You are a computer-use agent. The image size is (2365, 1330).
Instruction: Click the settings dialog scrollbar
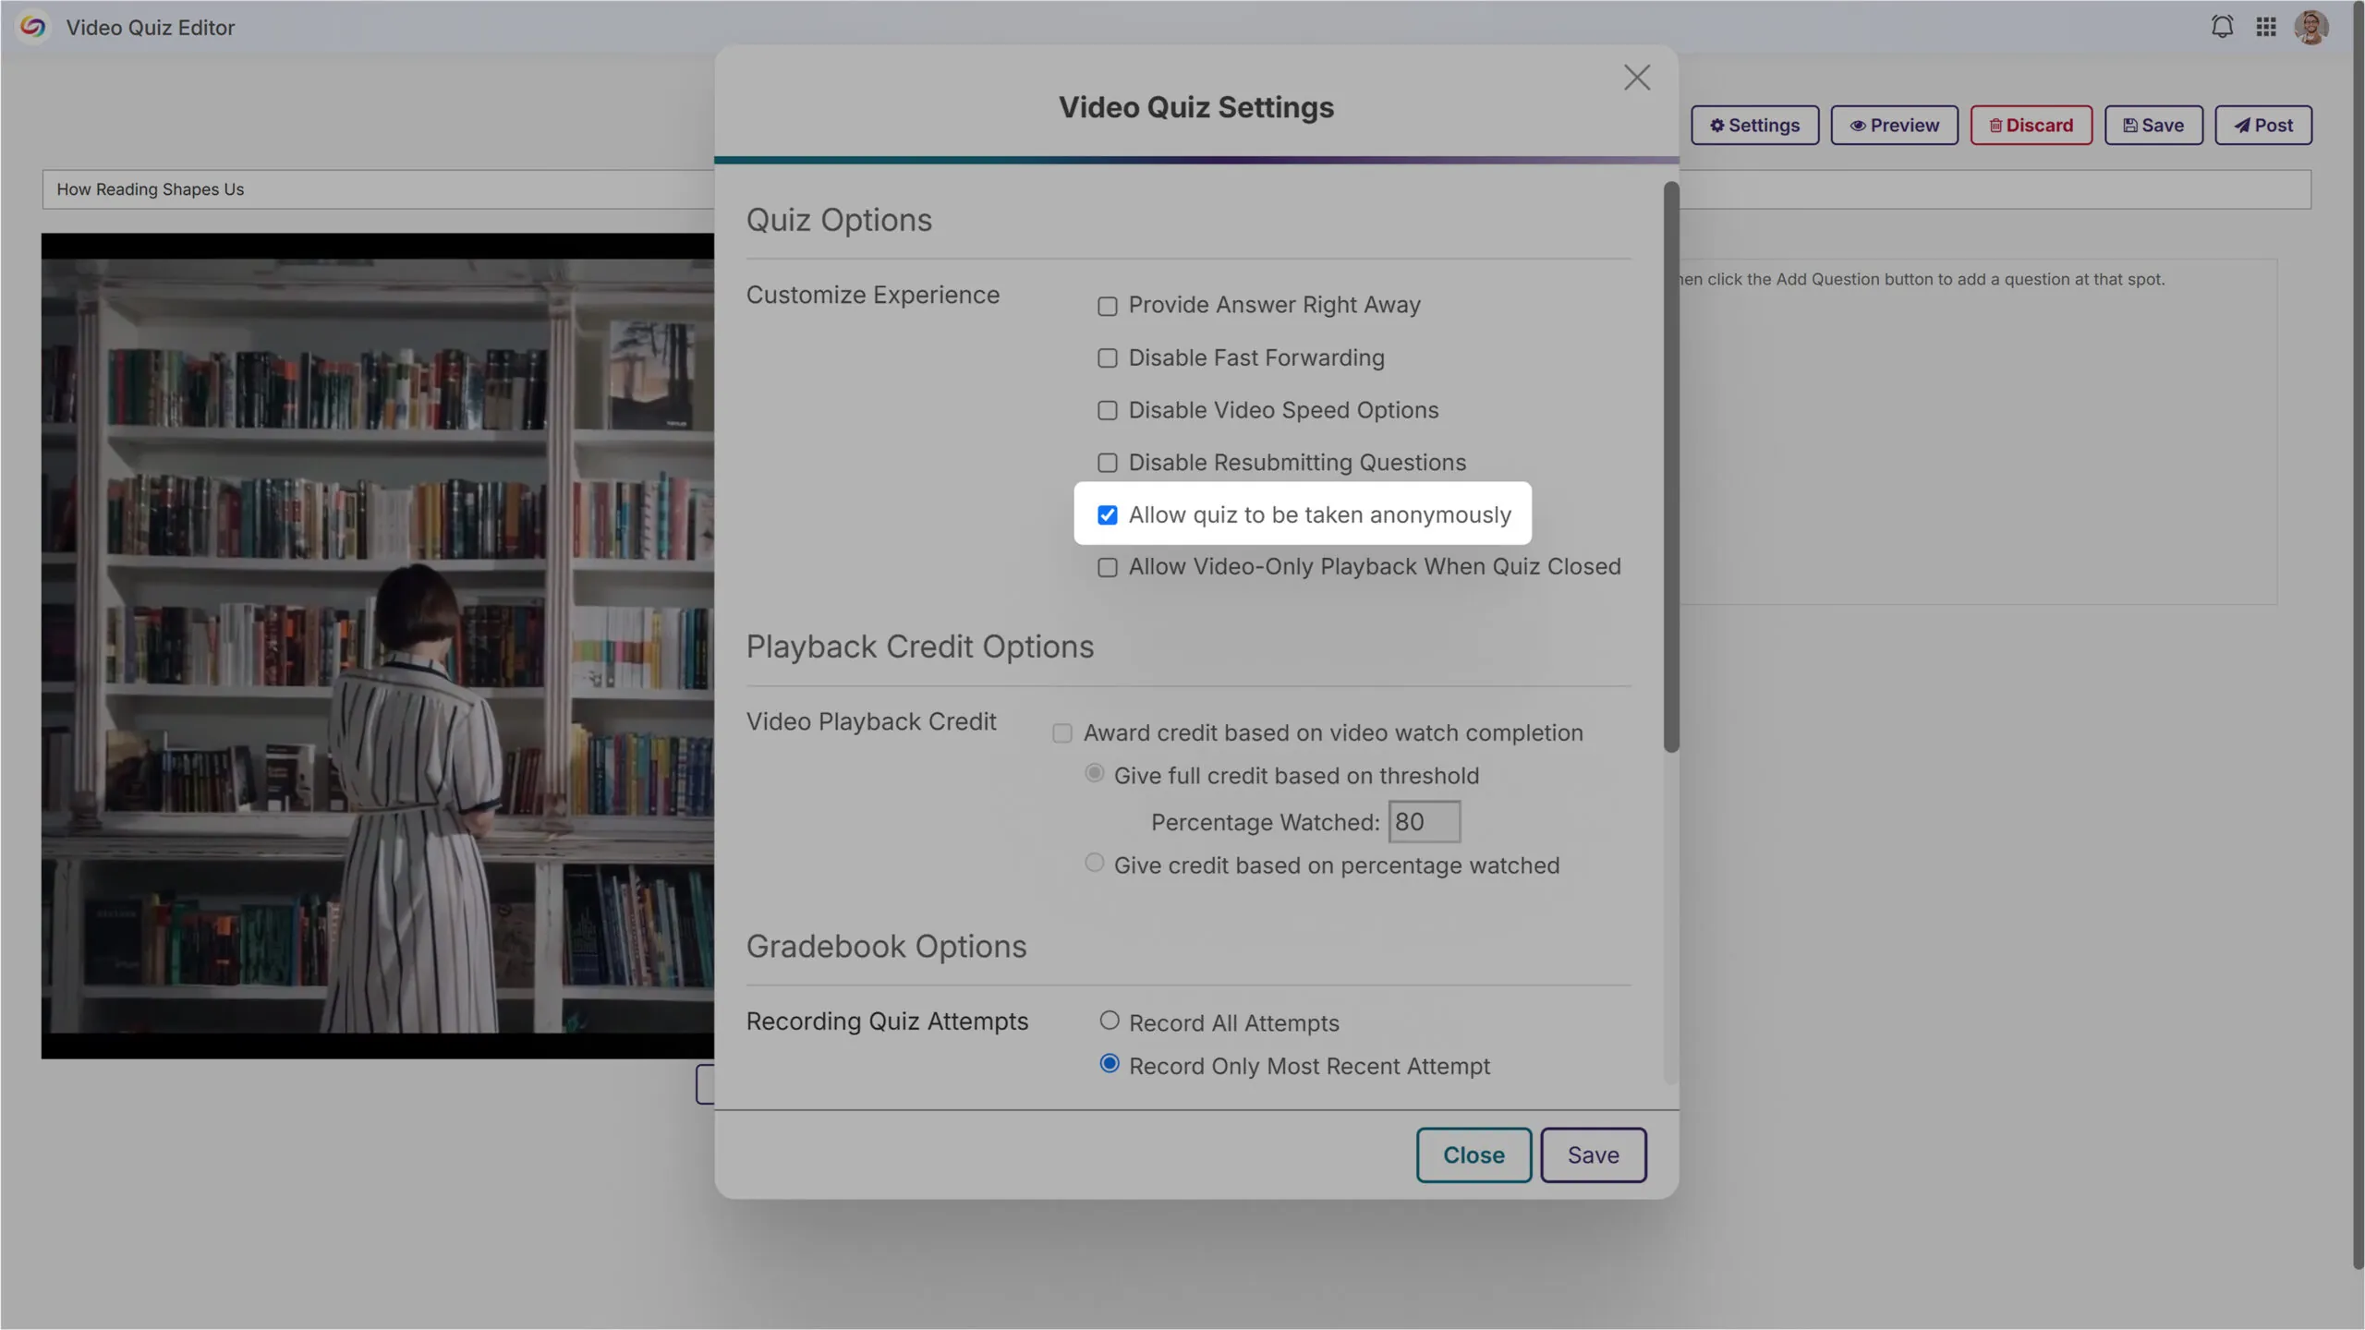click(1670, 466)
